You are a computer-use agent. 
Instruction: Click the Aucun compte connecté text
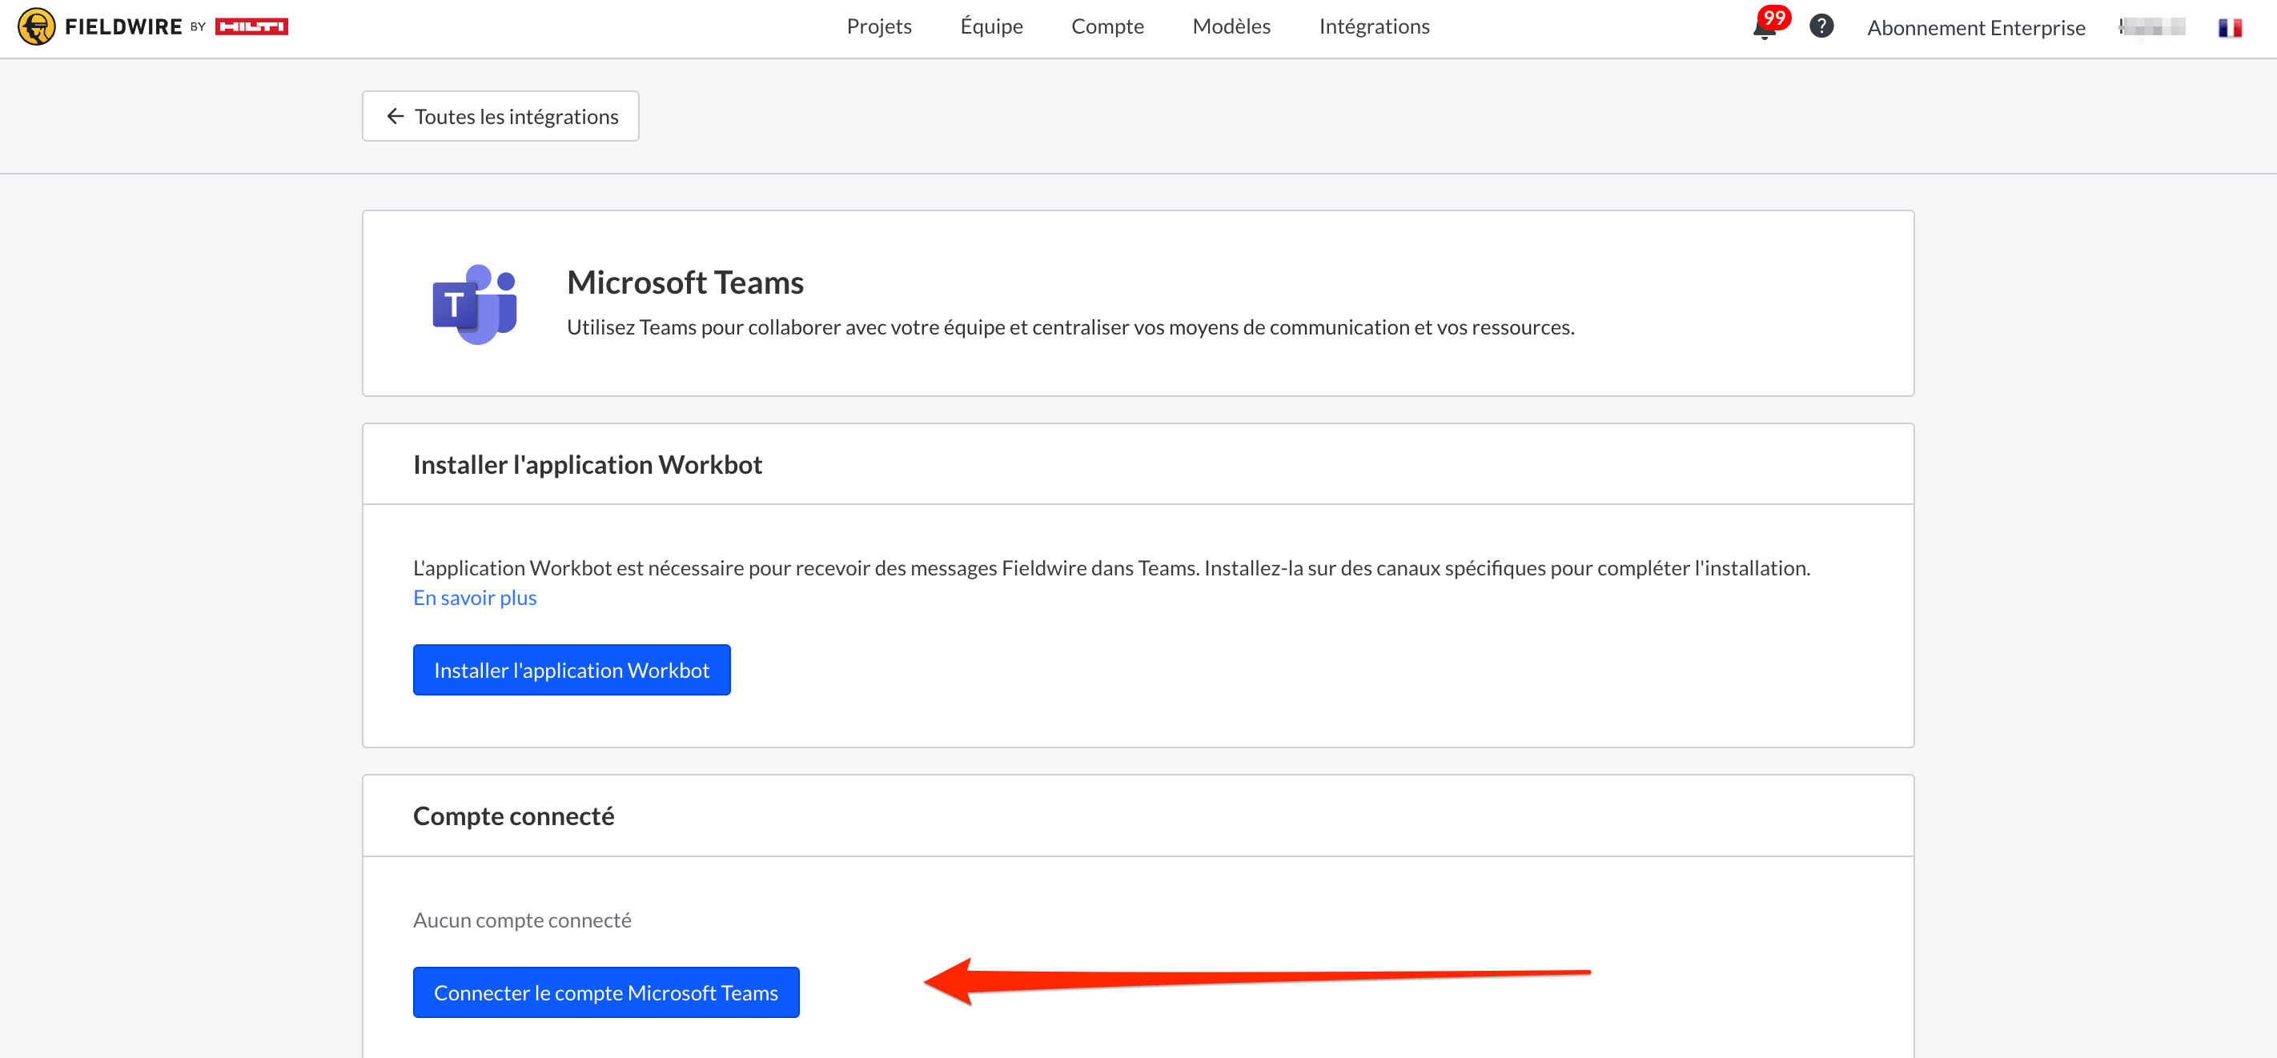522,920
